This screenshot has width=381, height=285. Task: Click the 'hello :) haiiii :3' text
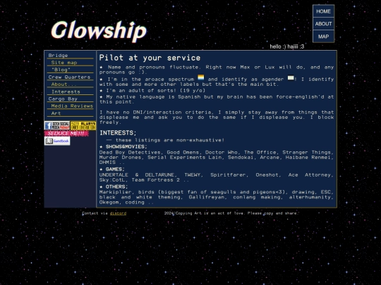pyautogui.click(x=287, y=46)
